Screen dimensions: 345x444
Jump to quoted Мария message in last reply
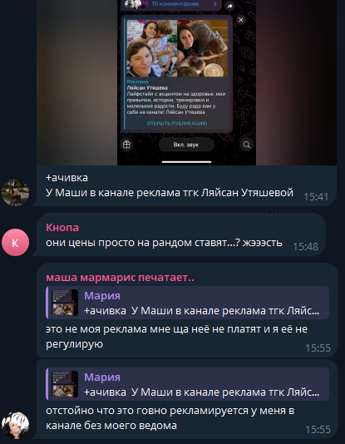coord(187,384)
